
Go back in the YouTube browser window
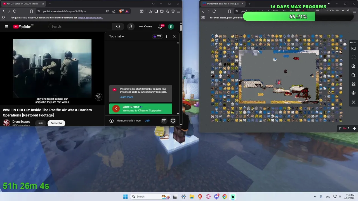pyautogui.click(x=3, y=11)
